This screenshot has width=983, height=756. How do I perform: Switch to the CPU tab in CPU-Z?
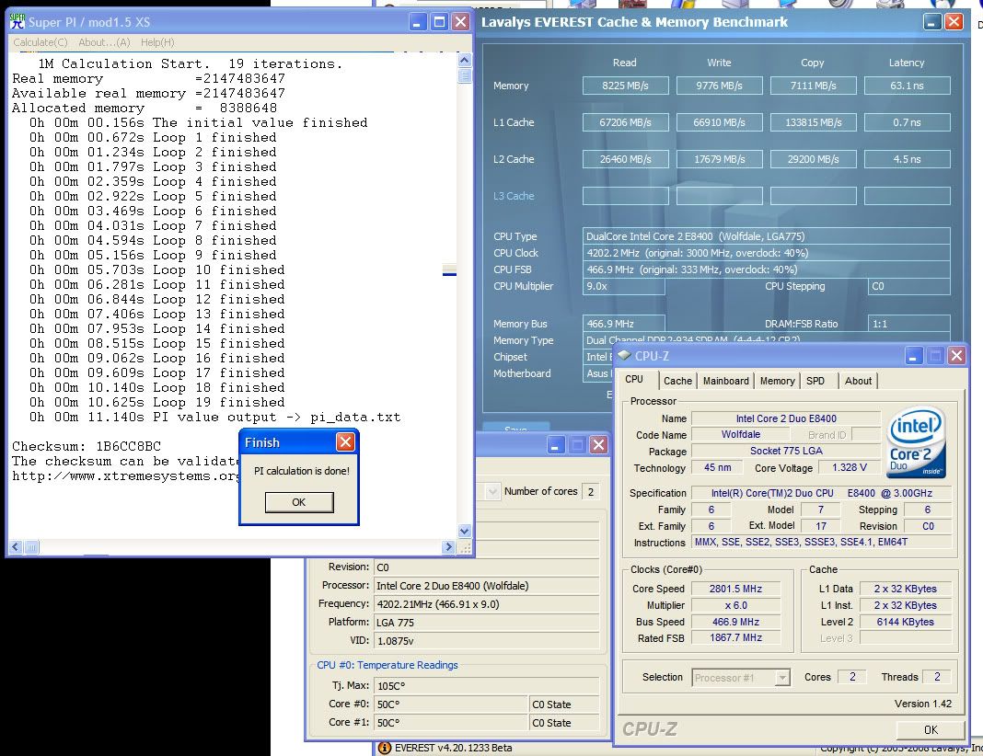(x=634, y=380)
